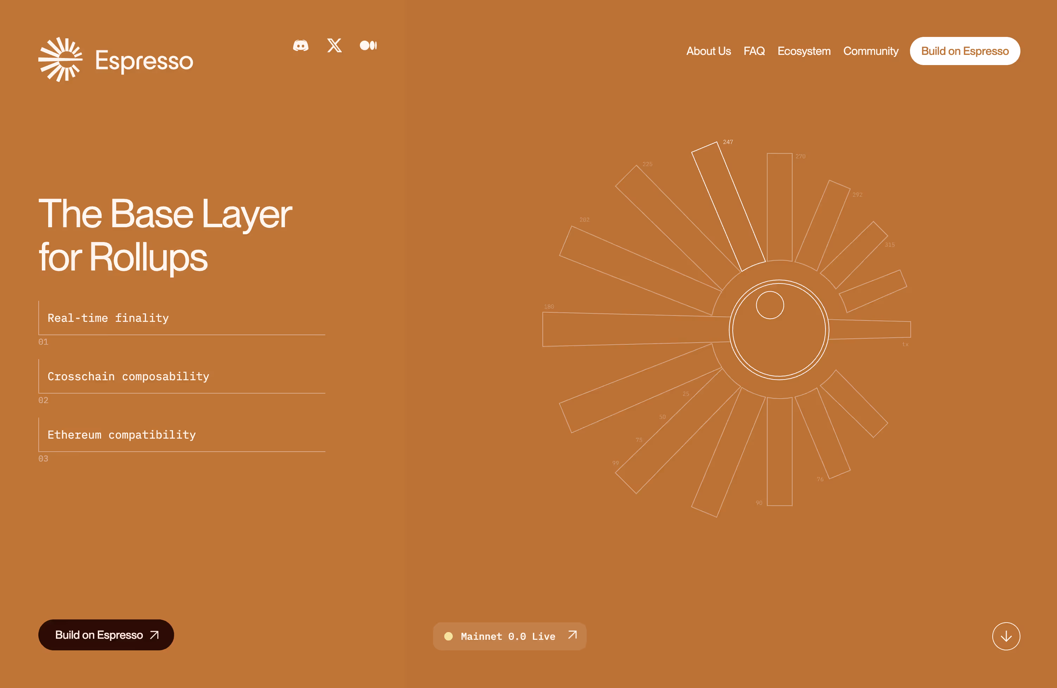
Task: Click the radial bar labeled 247
Action: coord(728,206)
